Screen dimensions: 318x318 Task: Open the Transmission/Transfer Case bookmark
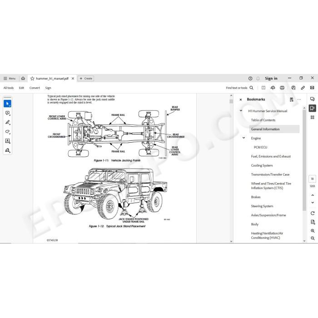[x=270, y=174]
